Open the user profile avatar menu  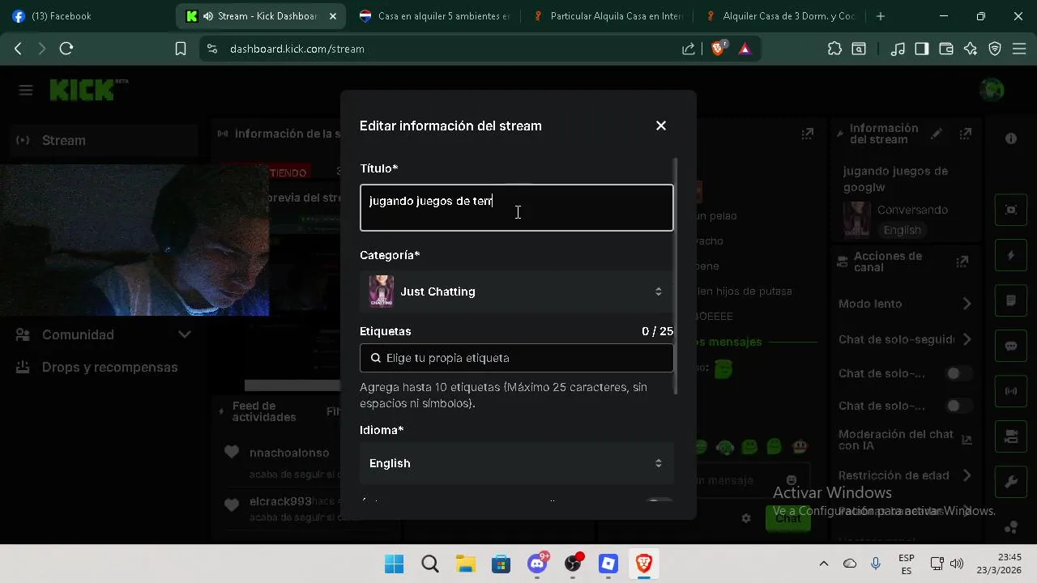coord(992,90)
